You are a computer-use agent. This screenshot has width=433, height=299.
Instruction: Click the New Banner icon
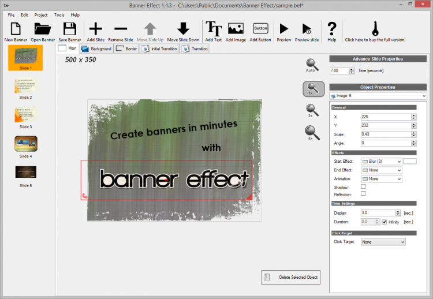[x=16, y=29]
